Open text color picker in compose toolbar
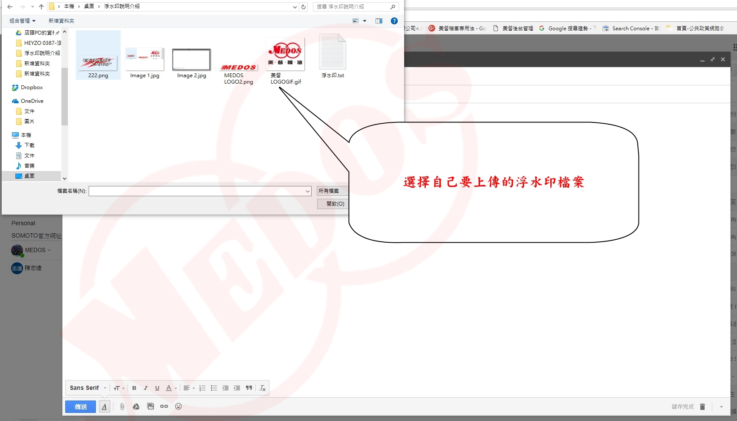The width and height of the screenshot is (737, 421). point(171,388)
